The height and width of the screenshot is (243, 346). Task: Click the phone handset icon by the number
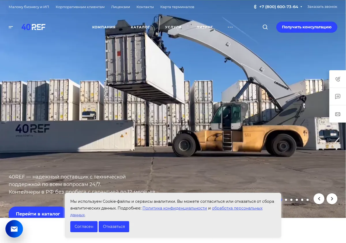click(255, 7)
